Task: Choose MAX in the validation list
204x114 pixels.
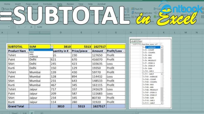Action: point(41,52)
